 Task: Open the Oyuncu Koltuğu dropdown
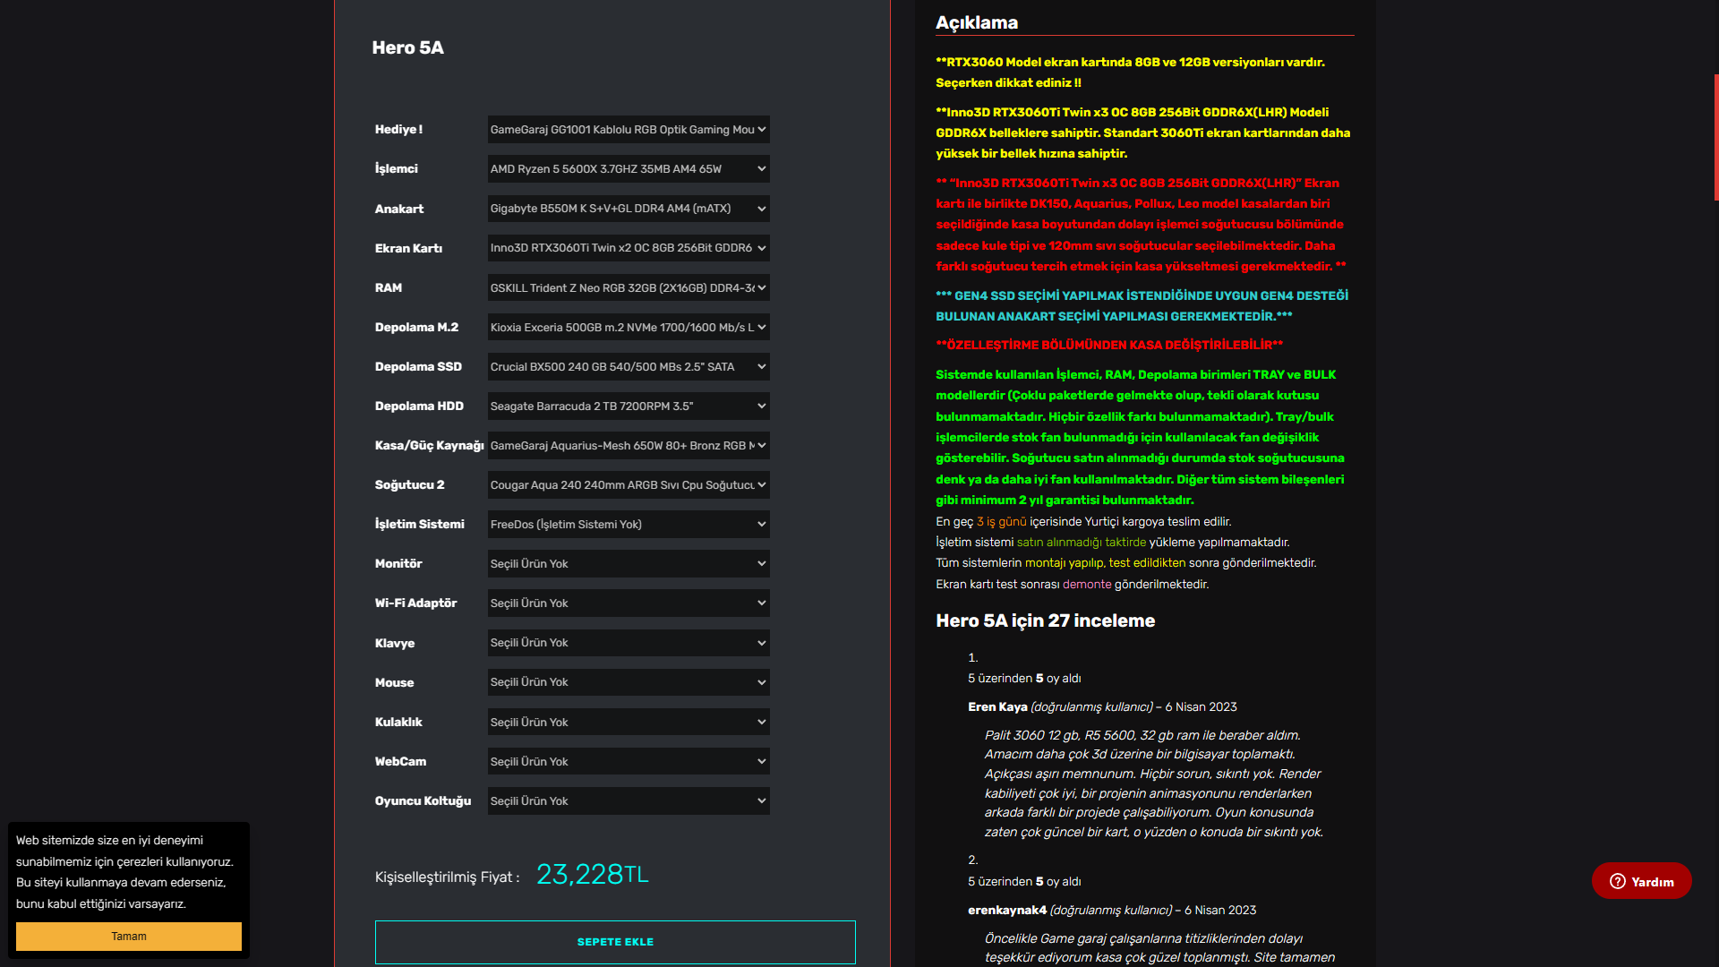(x=628, y=800)
